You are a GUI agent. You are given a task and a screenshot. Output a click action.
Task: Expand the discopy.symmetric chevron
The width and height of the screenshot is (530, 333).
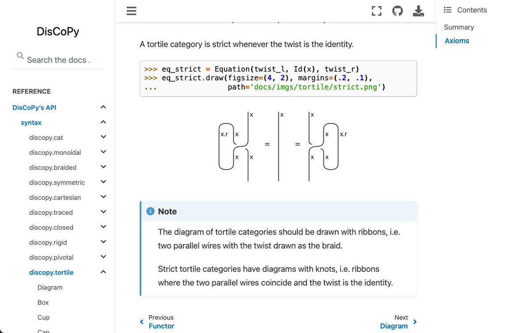pos(103,182)
